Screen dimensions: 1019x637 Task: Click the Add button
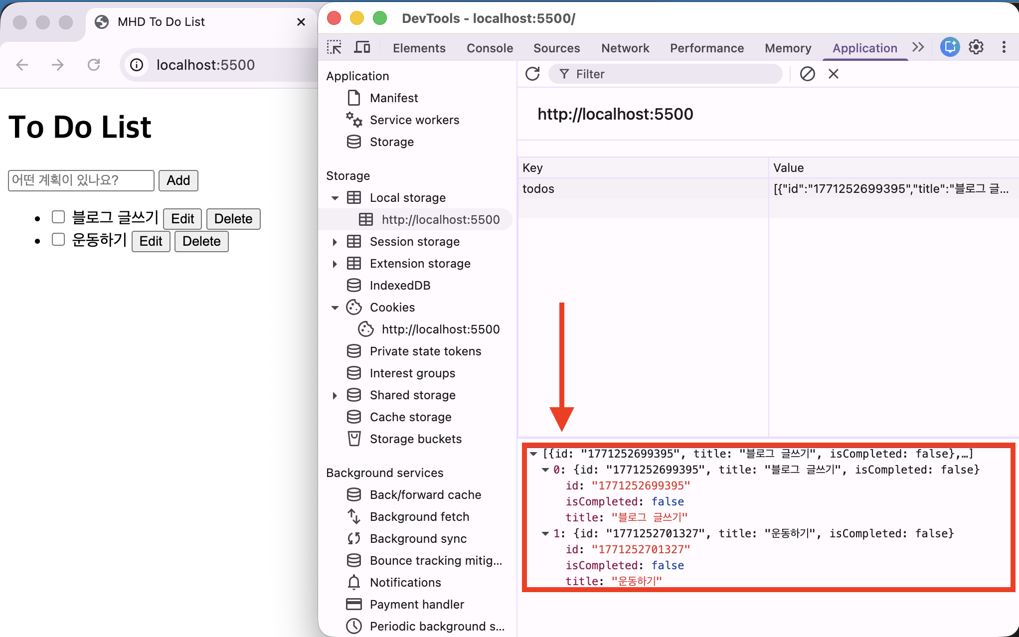[x=178, y=180]
